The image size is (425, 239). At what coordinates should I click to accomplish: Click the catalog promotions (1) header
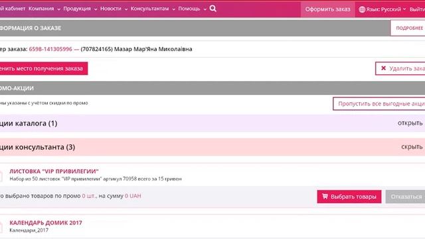[212, 123]
